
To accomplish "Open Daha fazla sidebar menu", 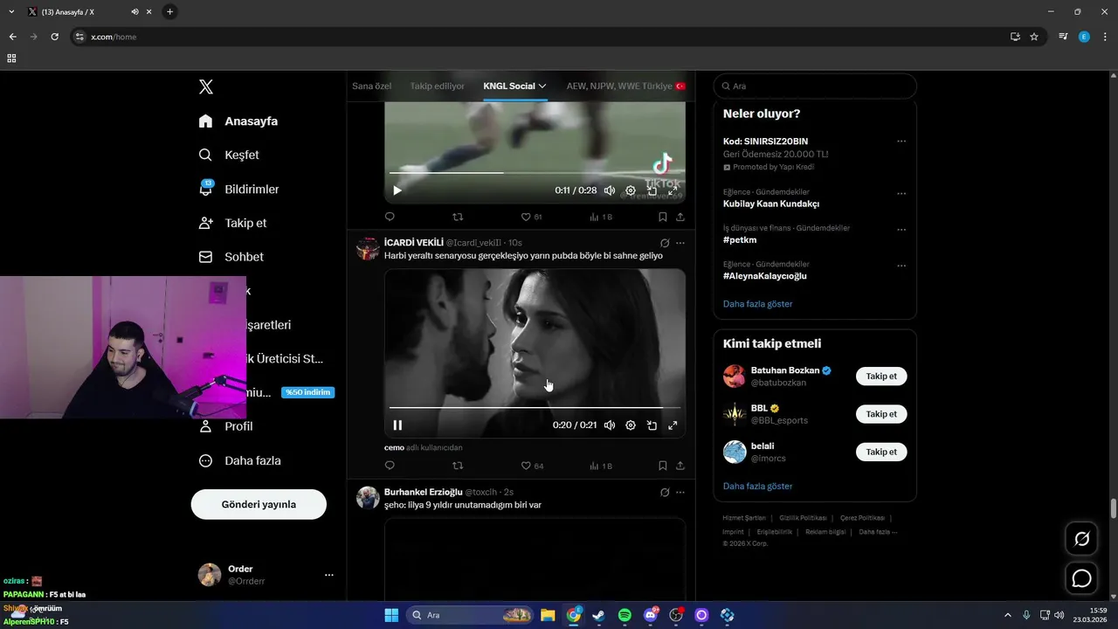I will click(240, 460).
